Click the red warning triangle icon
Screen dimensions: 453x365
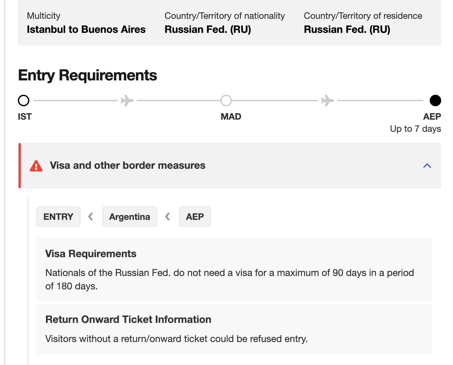tap(36, 166)
